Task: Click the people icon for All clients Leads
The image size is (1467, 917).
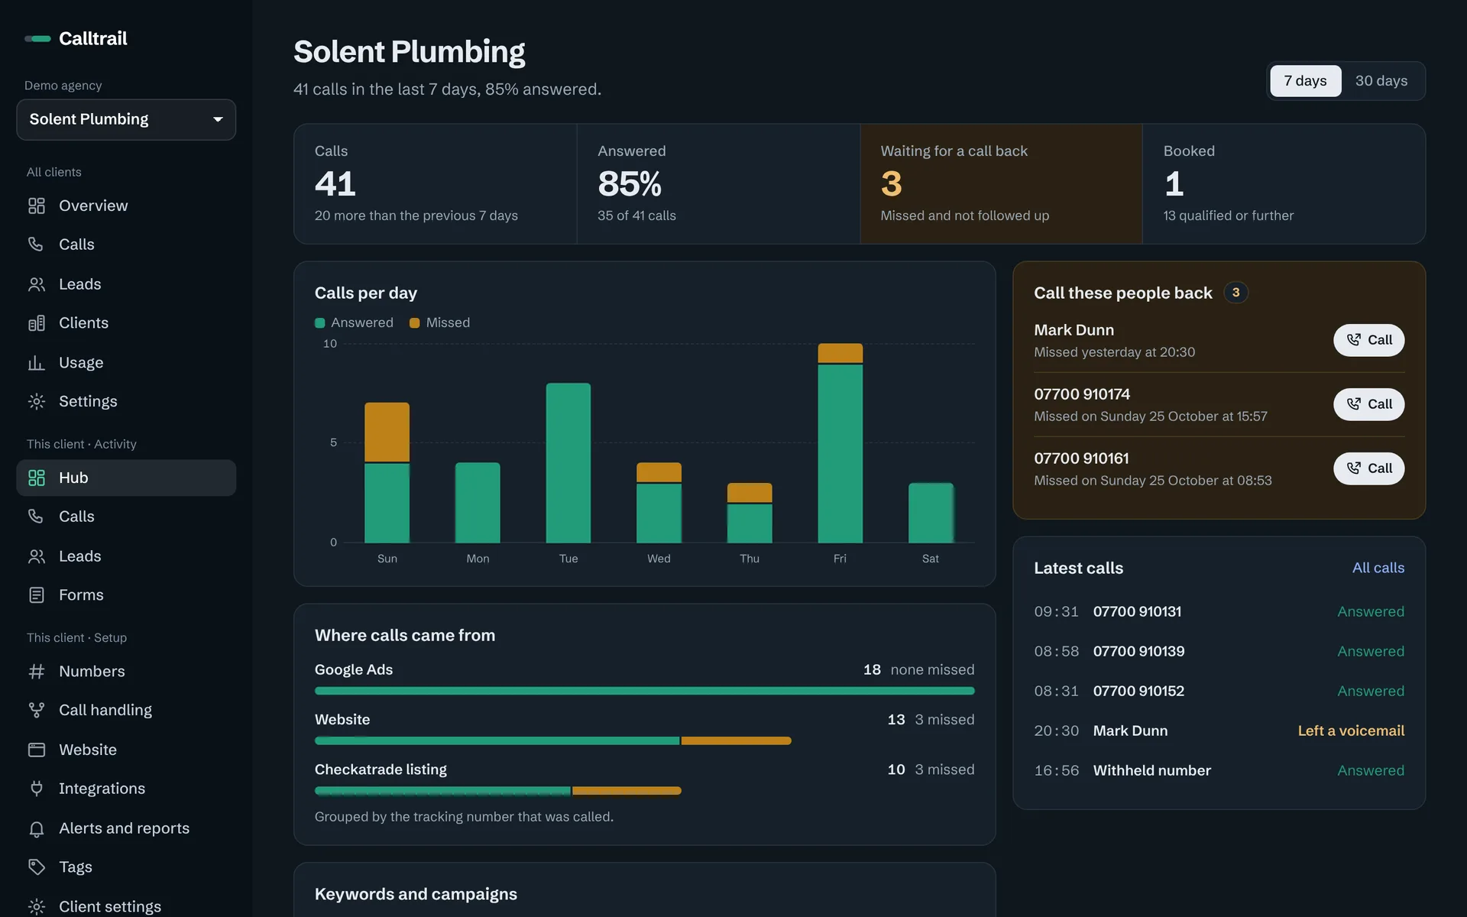Action: pos(37,284)
